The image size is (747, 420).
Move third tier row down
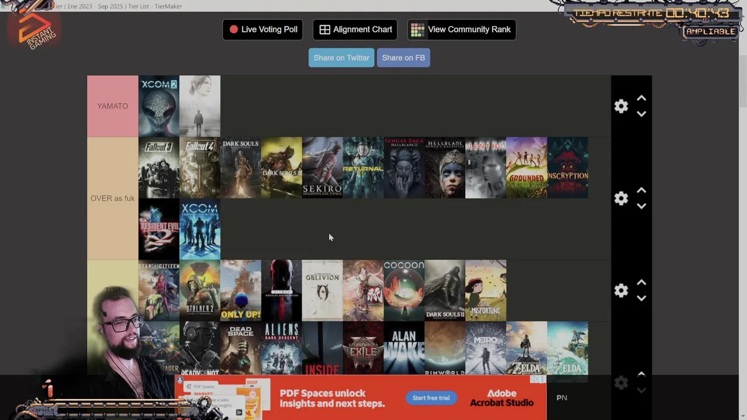[x=641, y=299]
